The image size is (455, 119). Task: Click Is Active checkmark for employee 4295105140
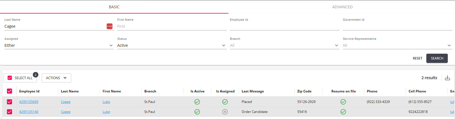click(197, 112)
